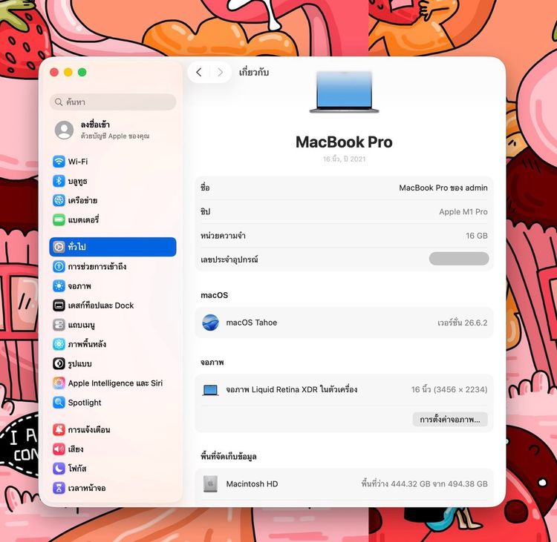The image size is (557, 542).
Task: Click the หน่วยความจำ row label
Action: tap(223, 236)
